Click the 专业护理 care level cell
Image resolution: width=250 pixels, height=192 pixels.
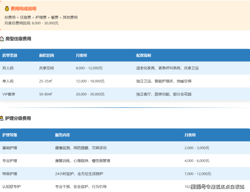pos(9,161)
